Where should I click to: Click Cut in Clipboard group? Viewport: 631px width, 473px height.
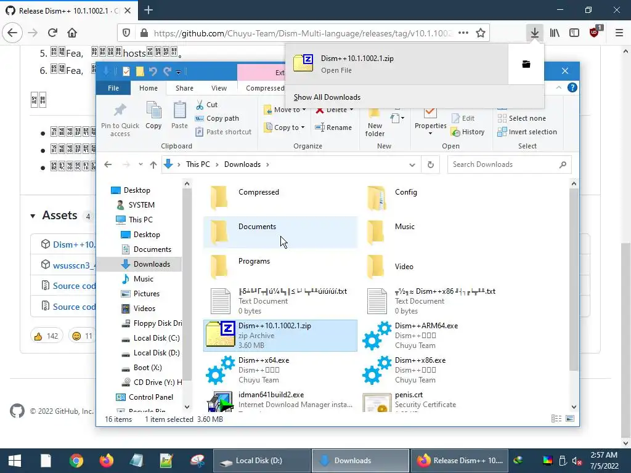[207, 105]
